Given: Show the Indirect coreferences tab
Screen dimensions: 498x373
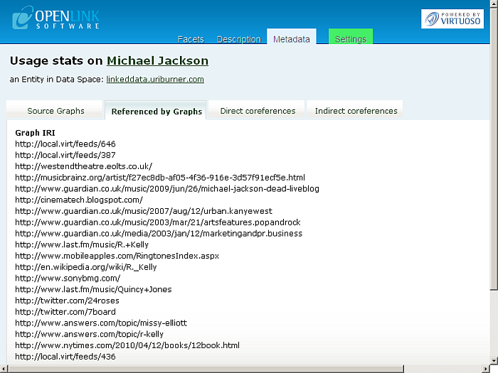Looking at the screenshot, I should pos(356,111).
